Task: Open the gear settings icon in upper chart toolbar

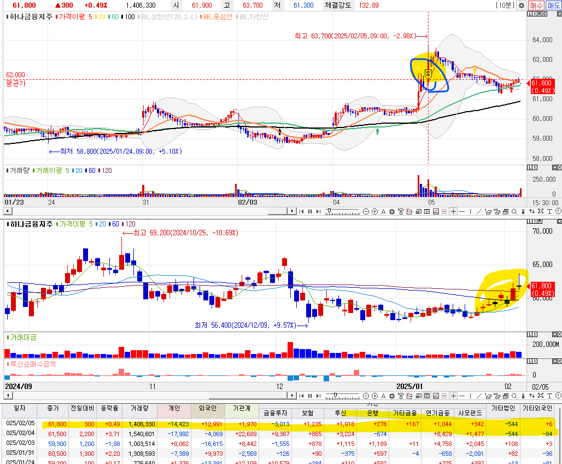Action: pos(392,212)
